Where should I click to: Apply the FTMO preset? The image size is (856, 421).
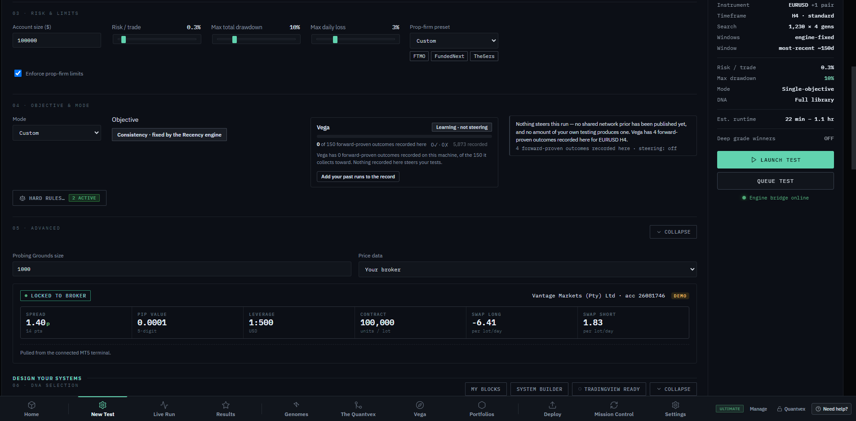(x=419, y=56)
